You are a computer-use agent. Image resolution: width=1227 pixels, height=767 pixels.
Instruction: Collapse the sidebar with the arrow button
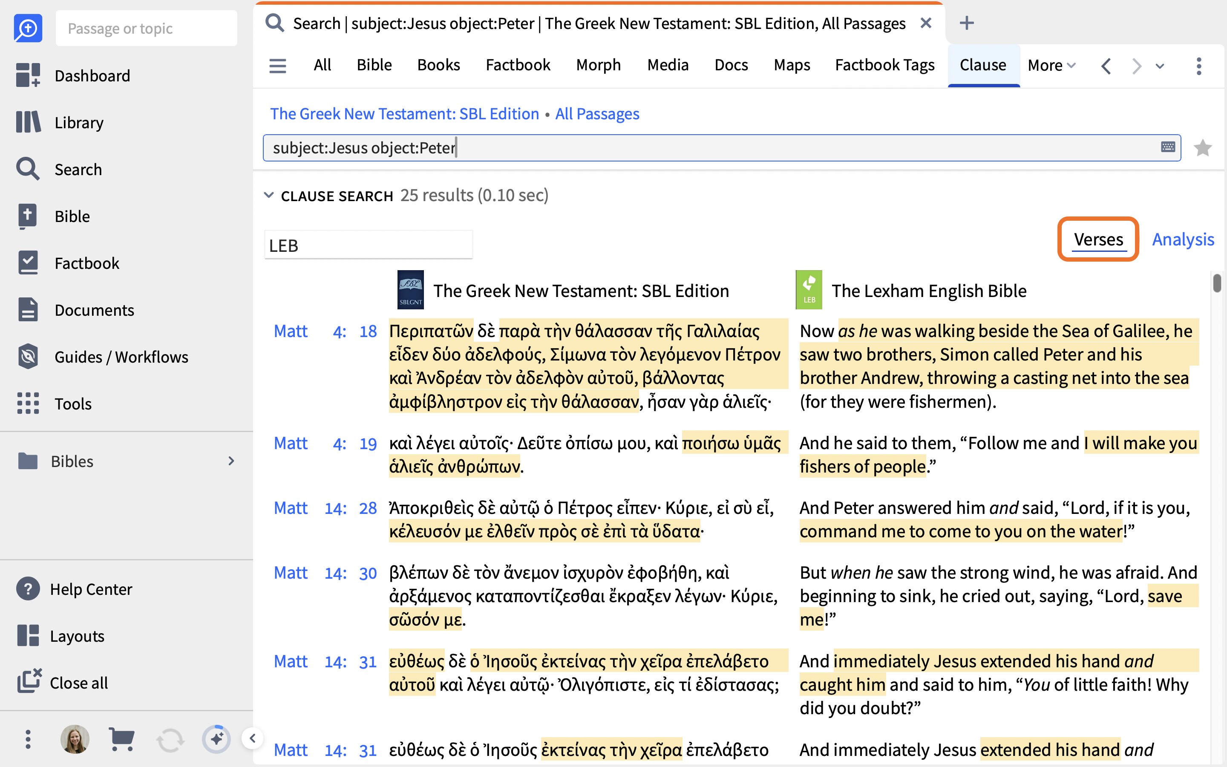pos(253,738)
